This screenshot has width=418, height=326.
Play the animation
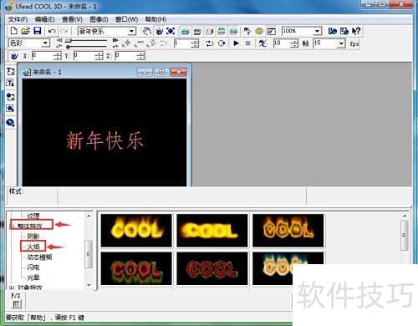pos(236,43)
